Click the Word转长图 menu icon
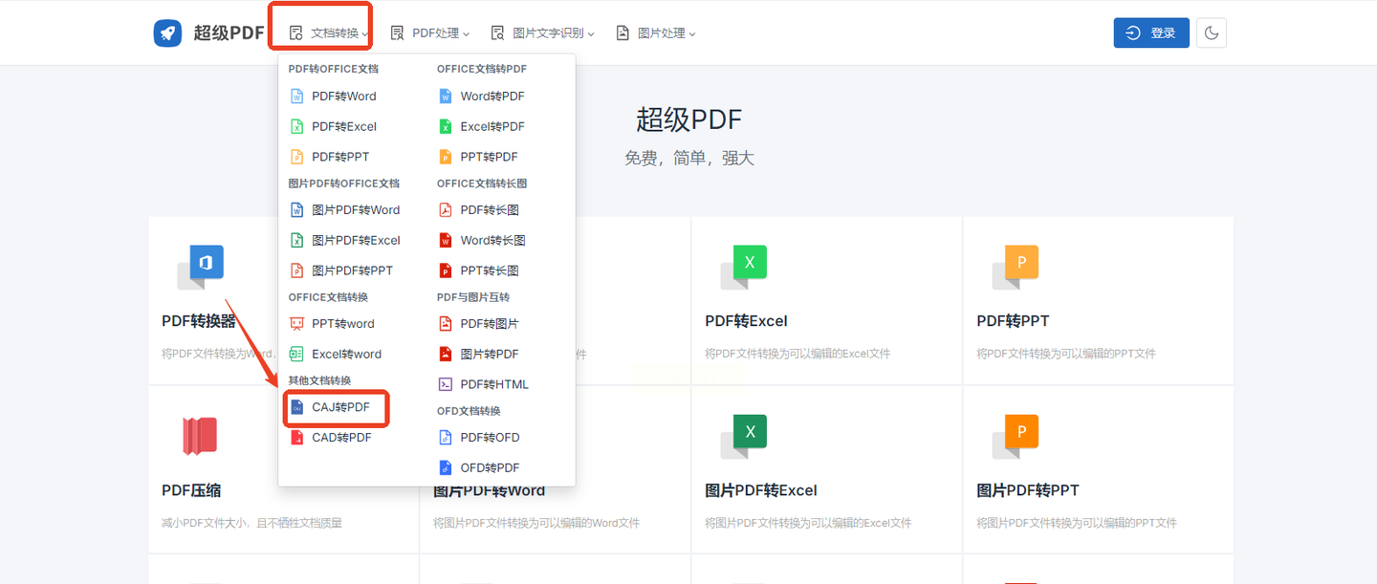Viewport: 1377px width, 584px height. click(445, 240)
